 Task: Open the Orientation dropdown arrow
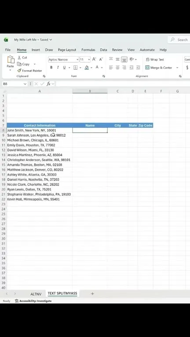[136, 60]
